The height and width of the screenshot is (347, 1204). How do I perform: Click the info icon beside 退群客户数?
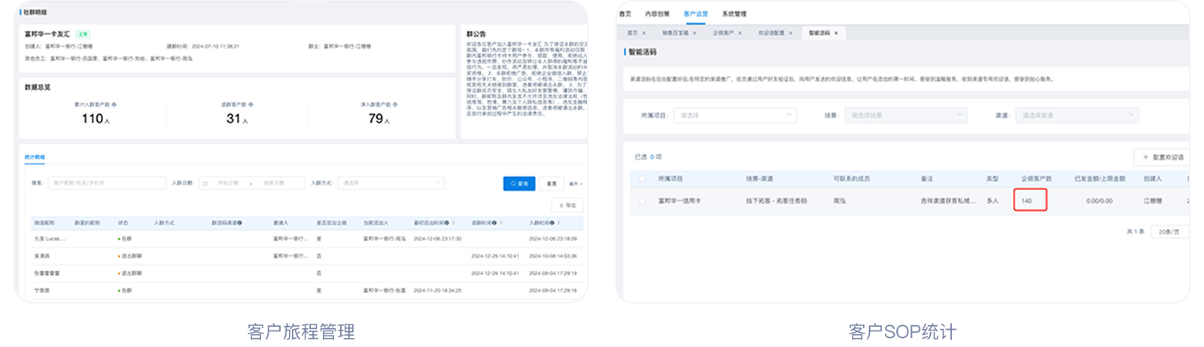pyautogui.click(x=251, y=104)
